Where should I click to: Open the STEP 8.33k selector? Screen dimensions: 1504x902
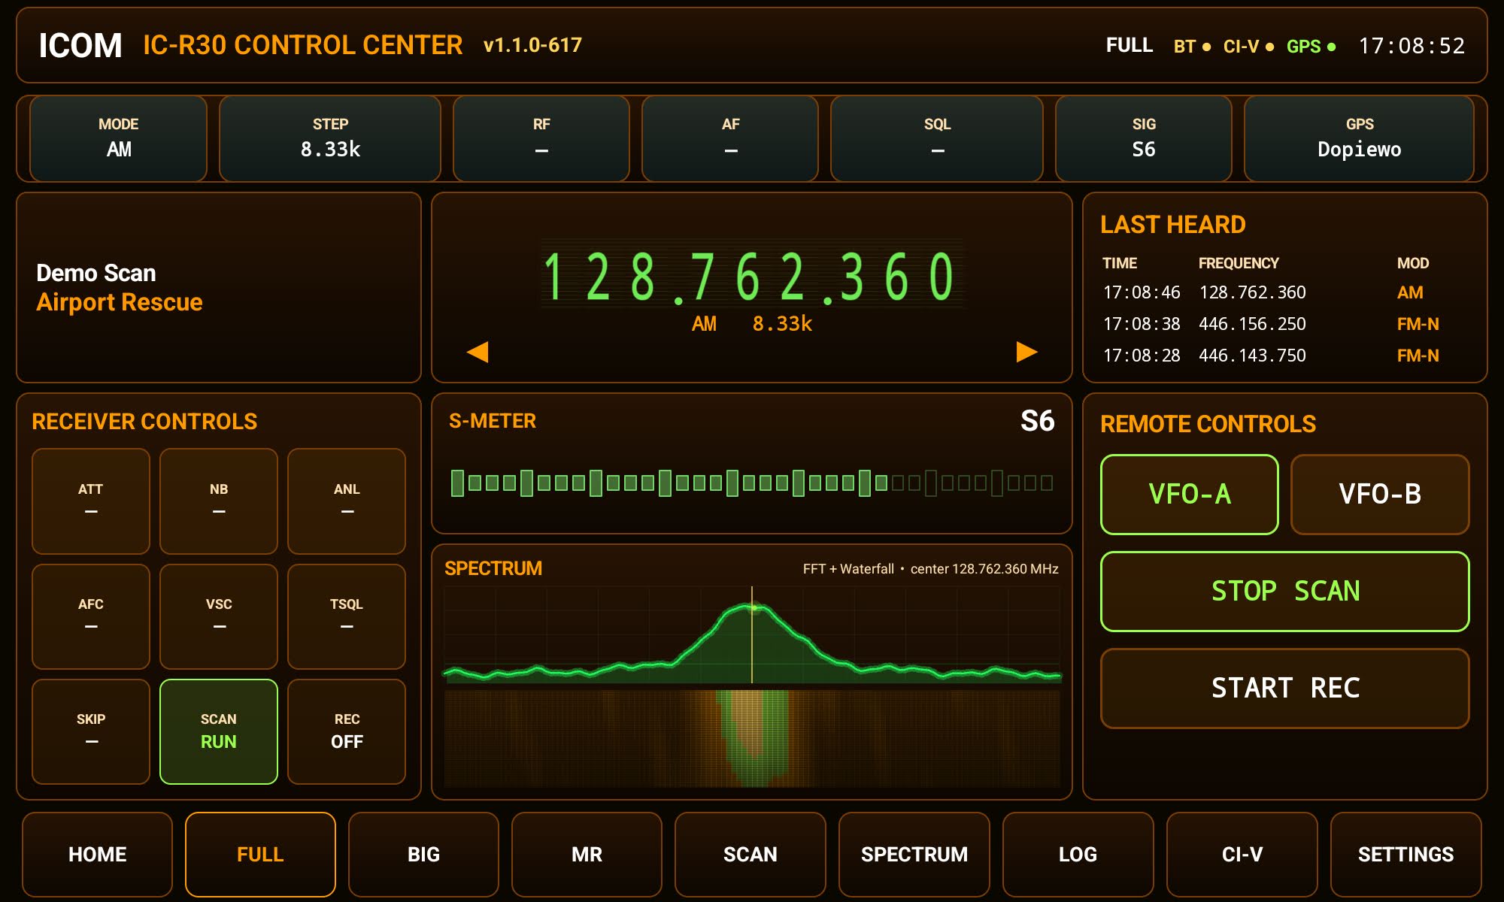[330, 138]
